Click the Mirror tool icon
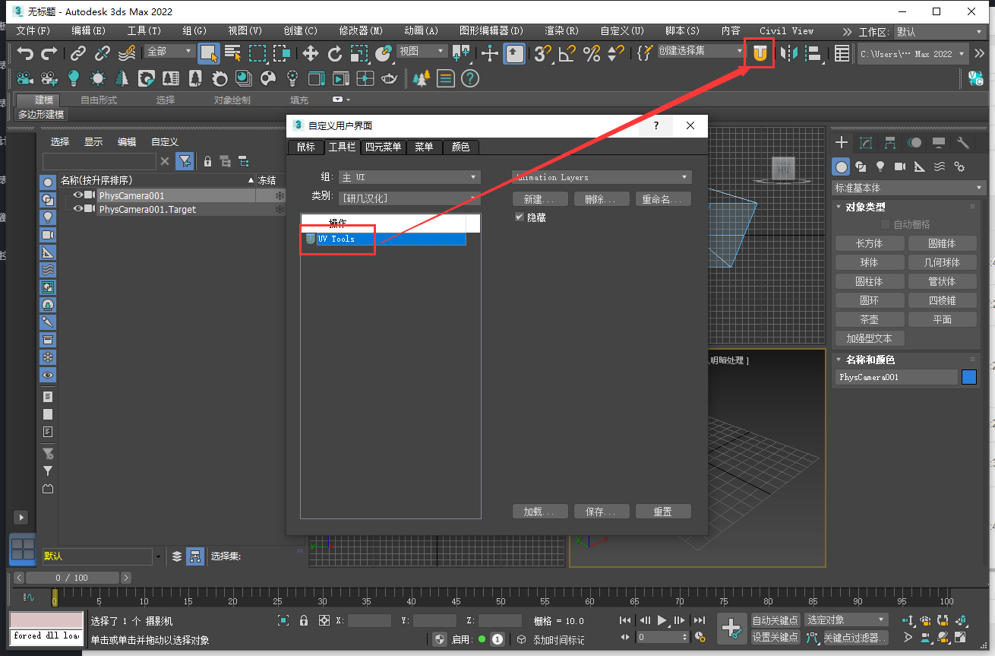The width and height of the screenshot is (995, 656). click(790, 52)
